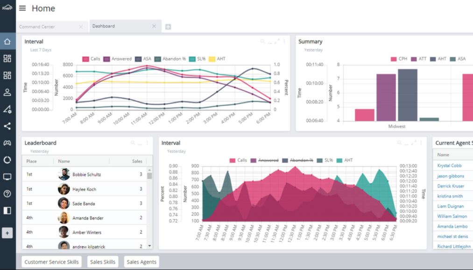
Task: Click search icon in Leaderboard widget
Action: (133, 143)
